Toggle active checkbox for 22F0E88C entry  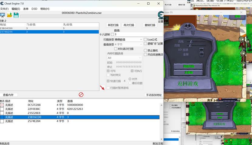coord(2,109)
